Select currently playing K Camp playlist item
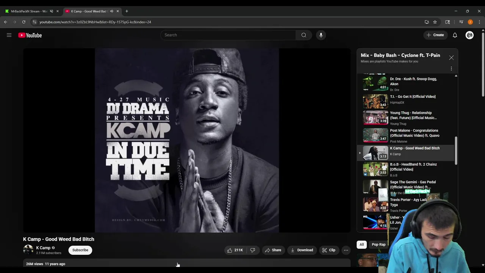 tap(405, 152)
